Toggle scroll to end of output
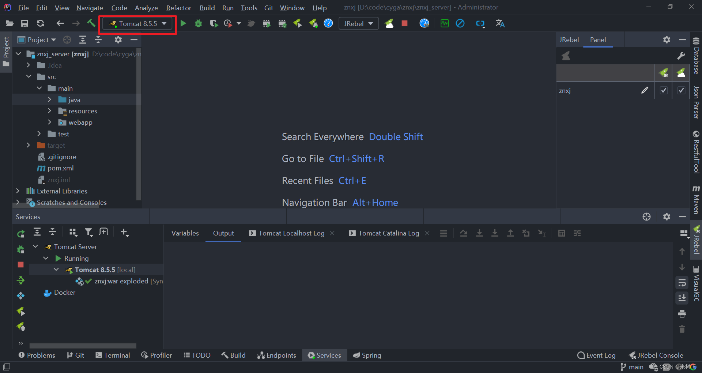Image resolution: width=702 pixels, height=373 pixels. coord(682,298)
